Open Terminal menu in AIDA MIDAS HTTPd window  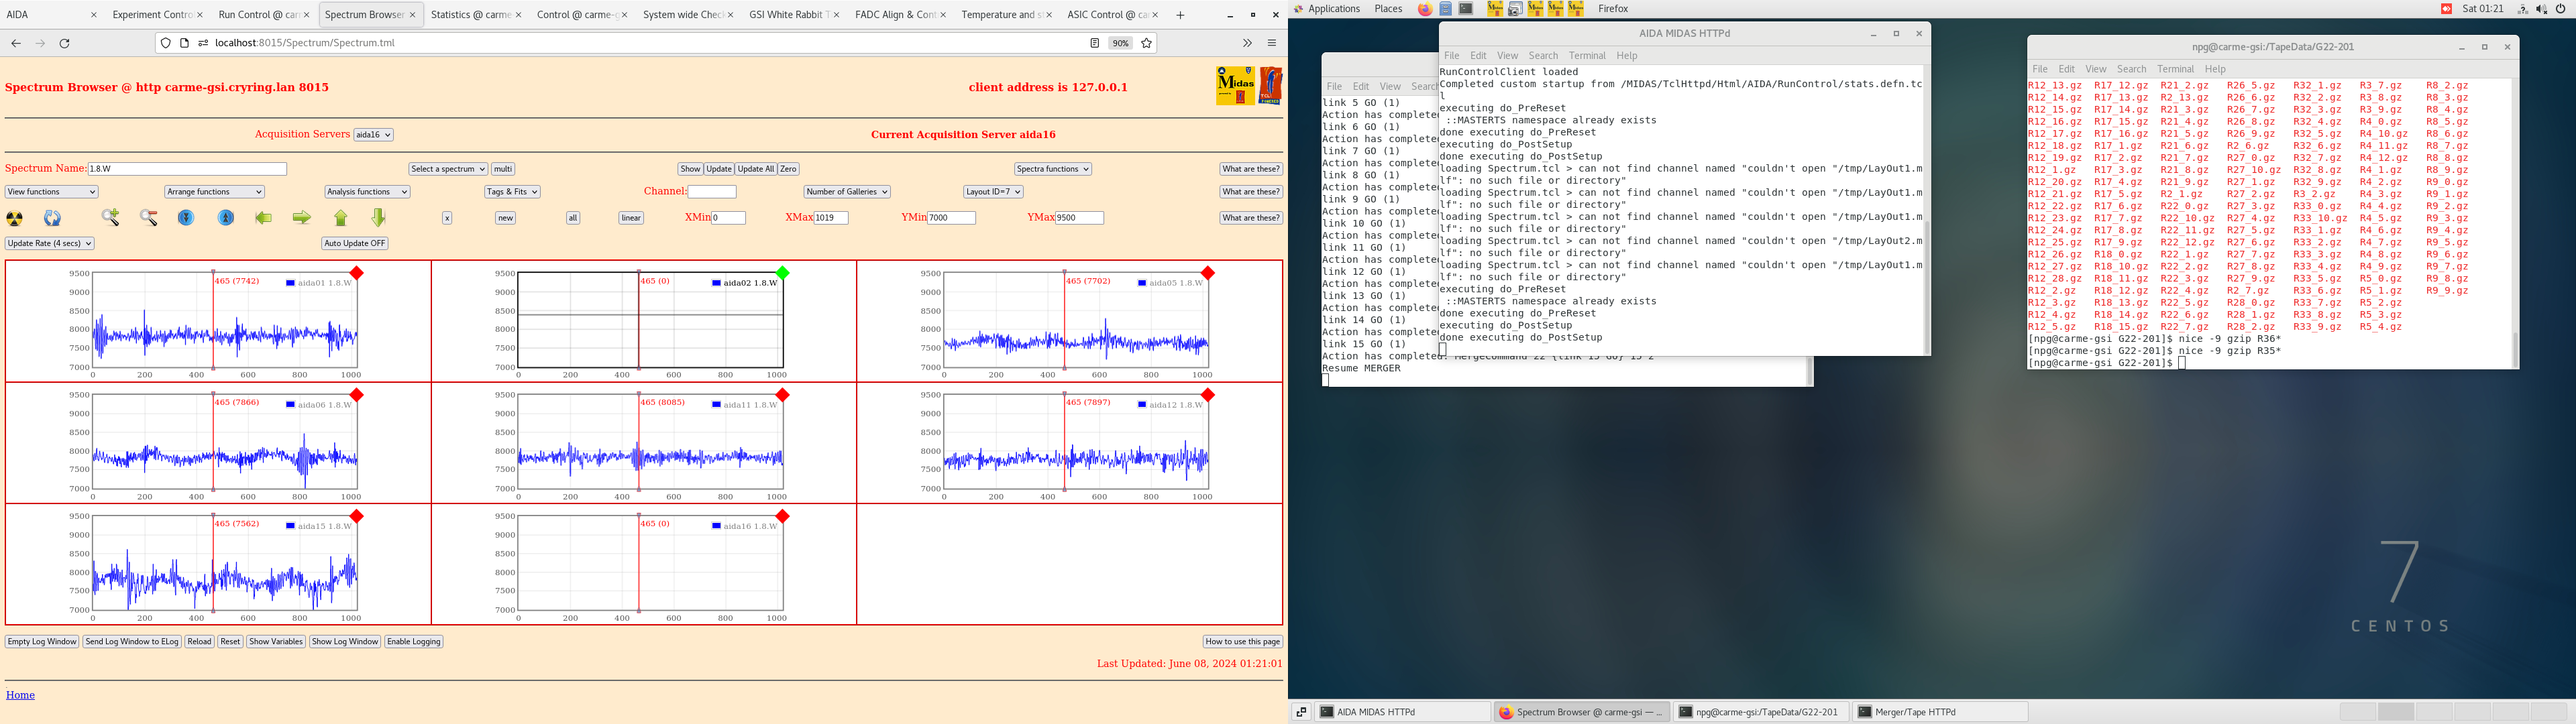point(1586,56)
